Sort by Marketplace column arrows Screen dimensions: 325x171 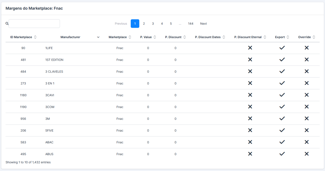tap(130, 37)
